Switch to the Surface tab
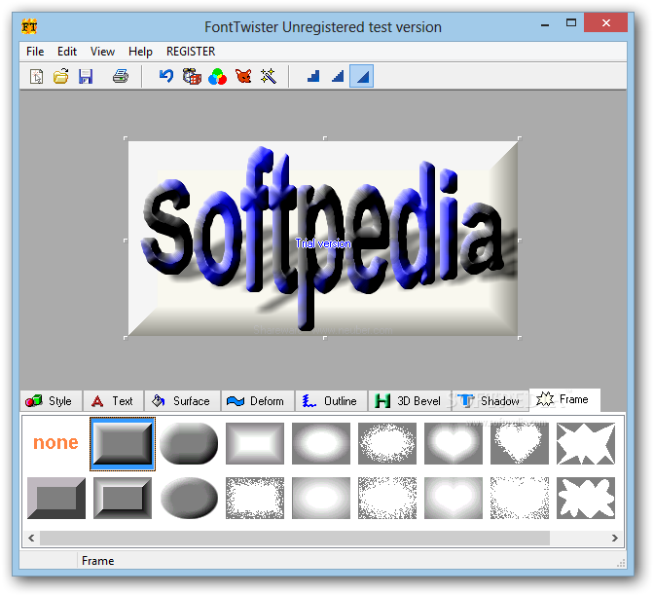 click(182, 401)
